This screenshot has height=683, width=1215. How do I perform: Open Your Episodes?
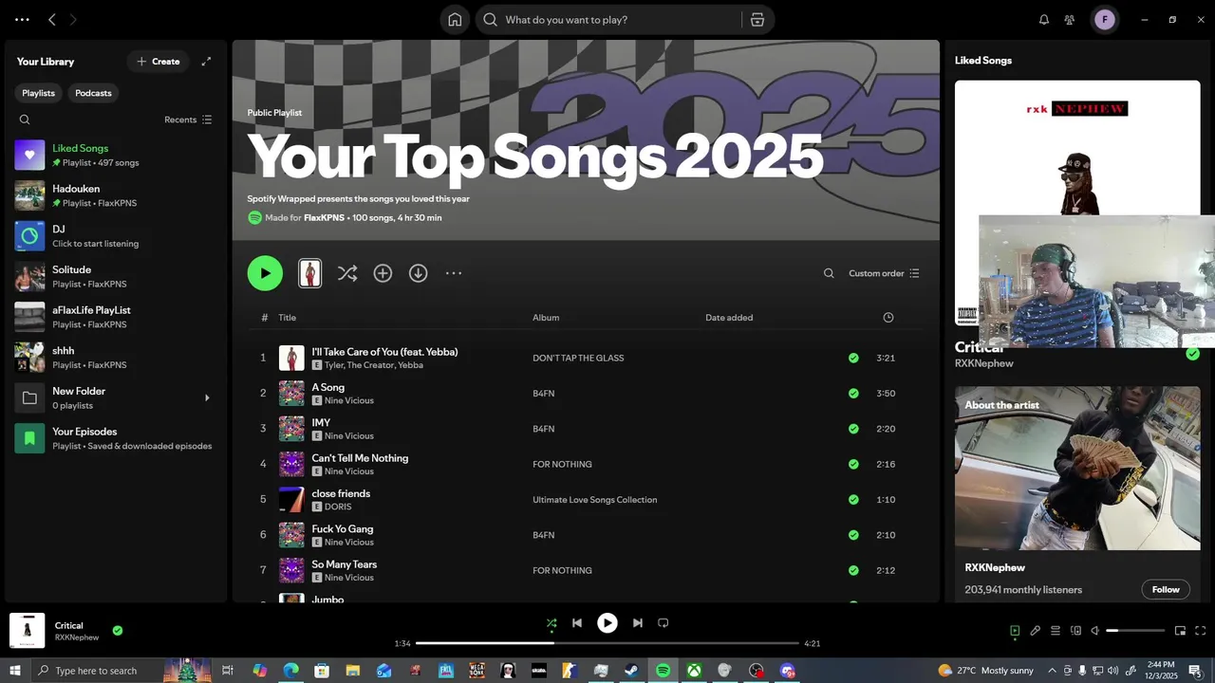click(x=116, y=438)
